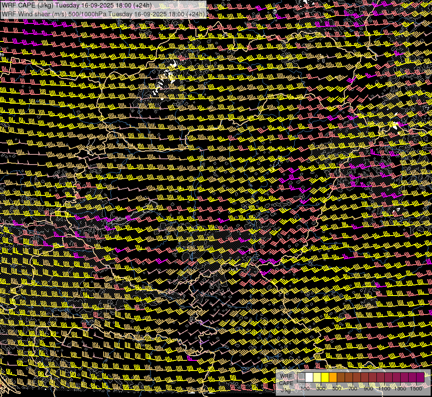Select the orange CAPE legend swatch
Viewport: 432px width, 397px height.
333,377
